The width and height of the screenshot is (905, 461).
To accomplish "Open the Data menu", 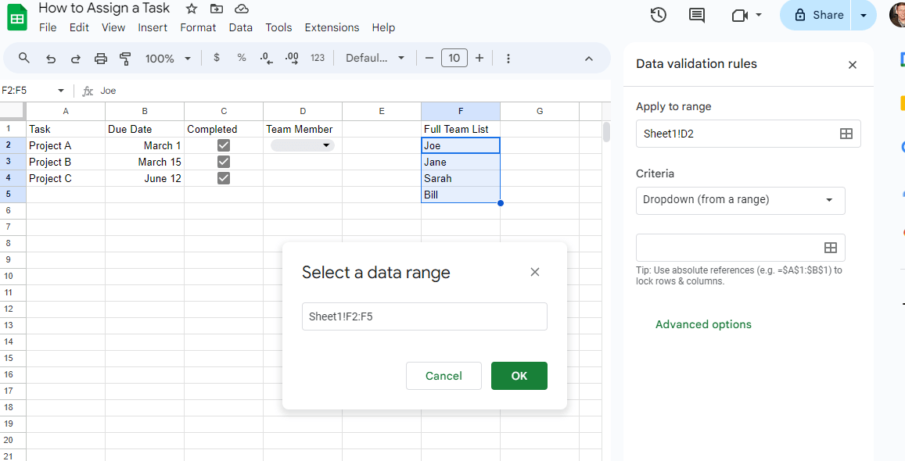I will [x=240, y=27].
